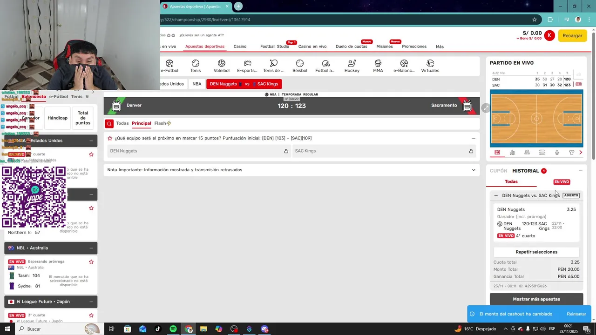Open TikTok from the taskbar
This screenshot has height=335, width=596.
pyautogui.click(x=158, y=329)
